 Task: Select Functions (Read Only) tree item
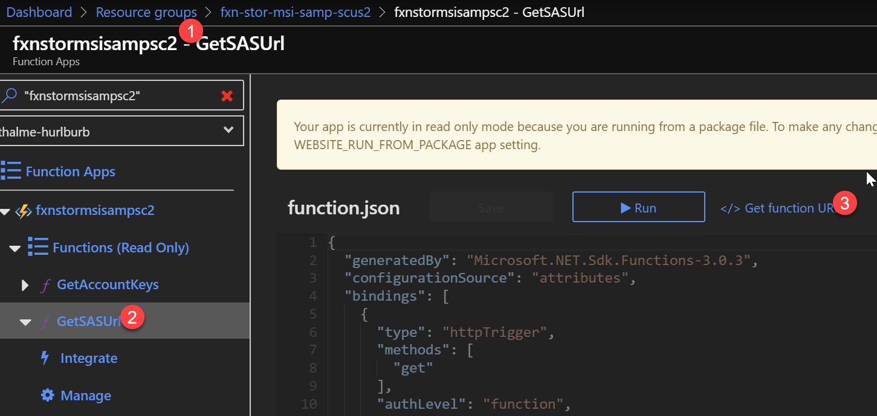[x=121, y=248]
